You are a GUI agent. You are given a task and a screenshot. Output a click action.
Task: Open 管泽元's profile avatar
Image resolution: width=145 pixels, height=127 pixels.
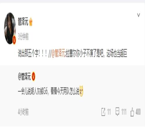tap(10, 28)
